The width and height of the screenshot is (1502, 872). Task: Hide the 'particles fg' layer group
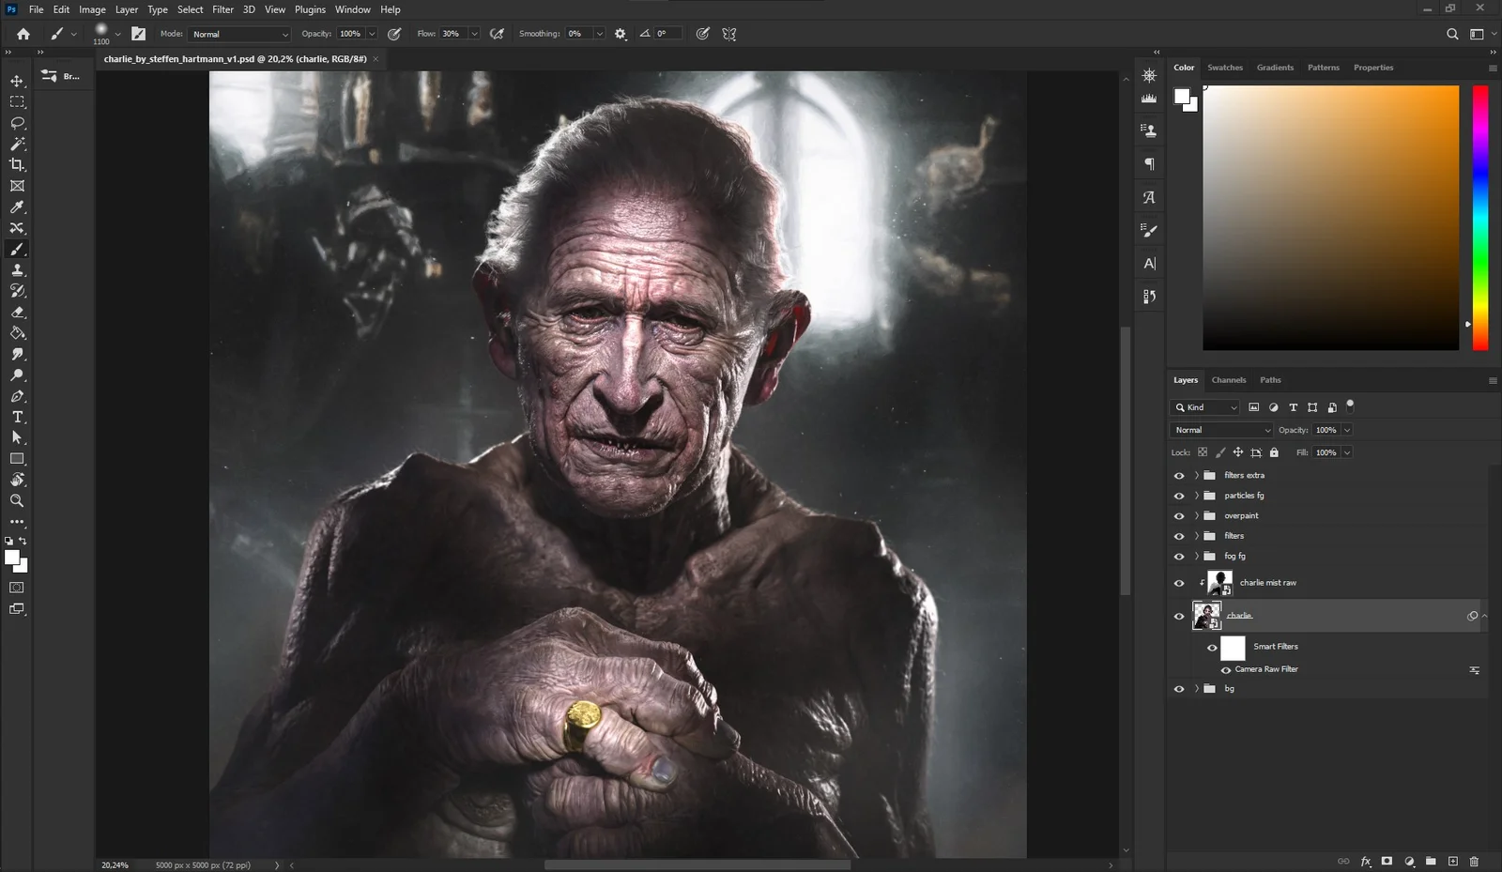[x=1179, y=495]
